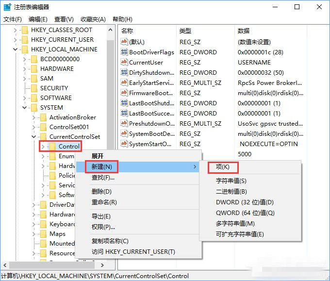
Task: Select DWORD (32 位)值(D) option
Action: tap(245, 202)
